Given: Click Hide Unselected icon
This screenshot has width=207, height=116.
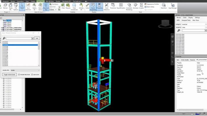Looking at the screenshot, I should pos(74,7).
